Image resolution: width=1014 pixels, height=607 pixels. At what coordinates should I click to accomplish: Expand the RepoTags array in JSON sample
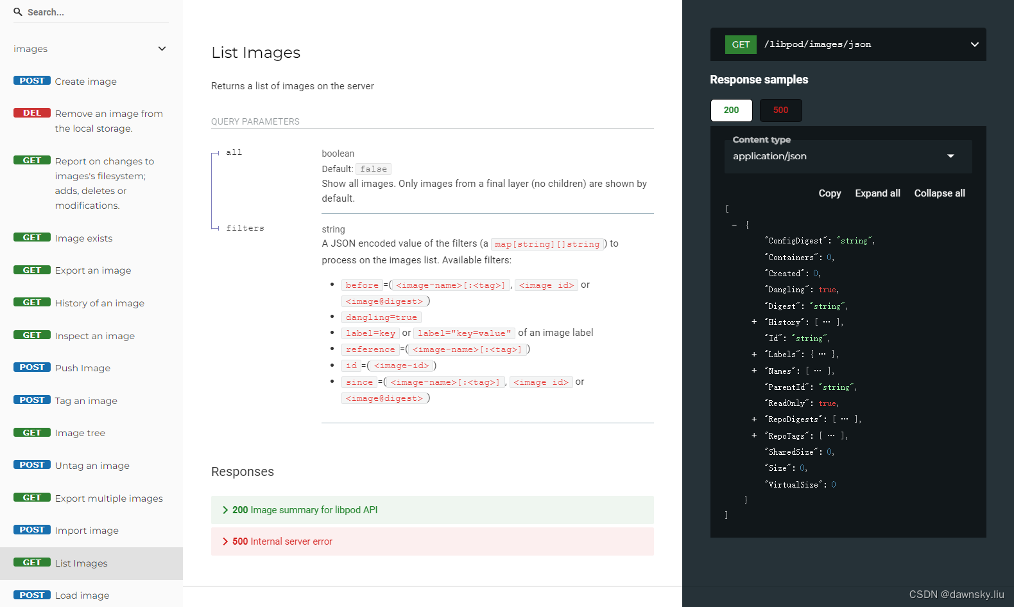coord(754,435)
